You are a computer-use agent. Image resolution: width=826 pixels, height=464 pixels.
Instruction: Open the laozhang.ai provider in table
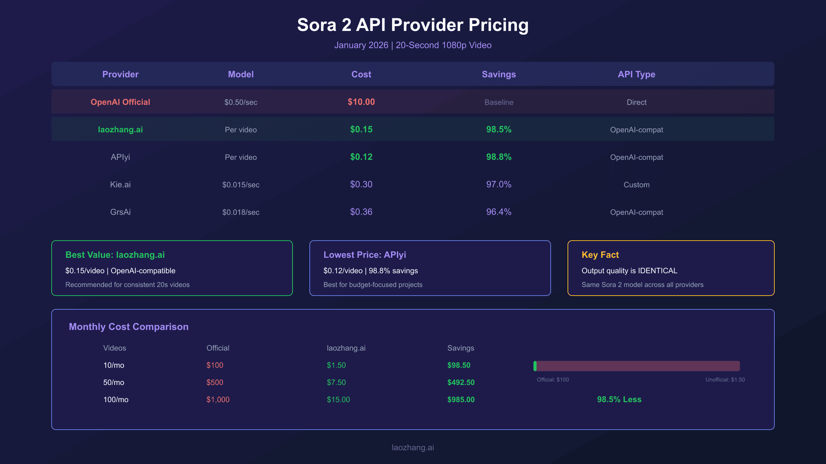120,130
